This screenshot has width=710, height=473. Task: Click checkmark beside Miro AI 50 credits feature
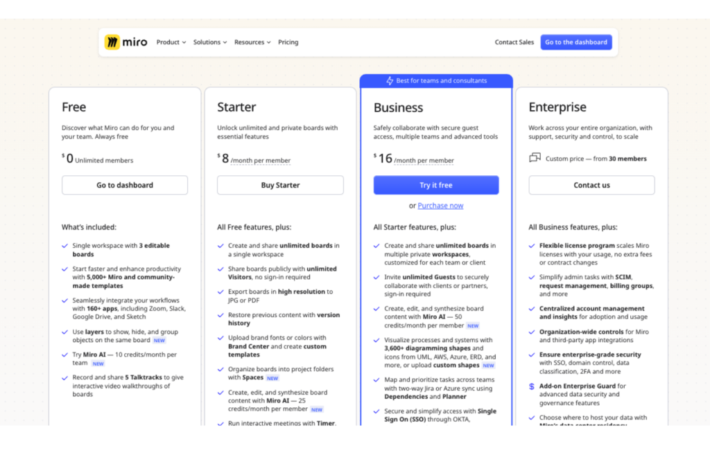click(x=376, y=309)
